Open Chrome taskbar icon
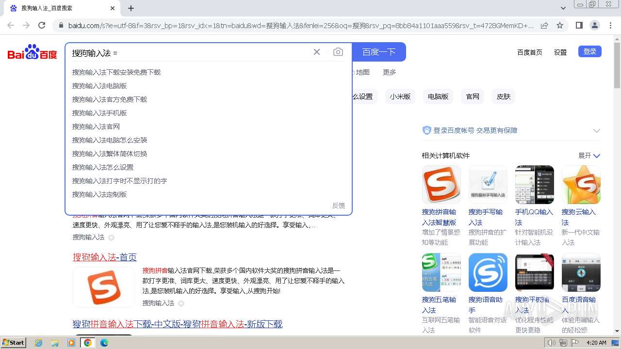This screenshot has height=349, width=621. (x=87, y=343)
